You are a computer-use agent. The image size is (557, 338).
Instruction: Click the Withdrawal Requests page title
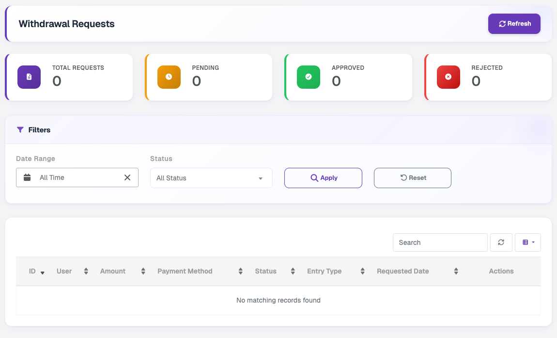coord(66,24)
